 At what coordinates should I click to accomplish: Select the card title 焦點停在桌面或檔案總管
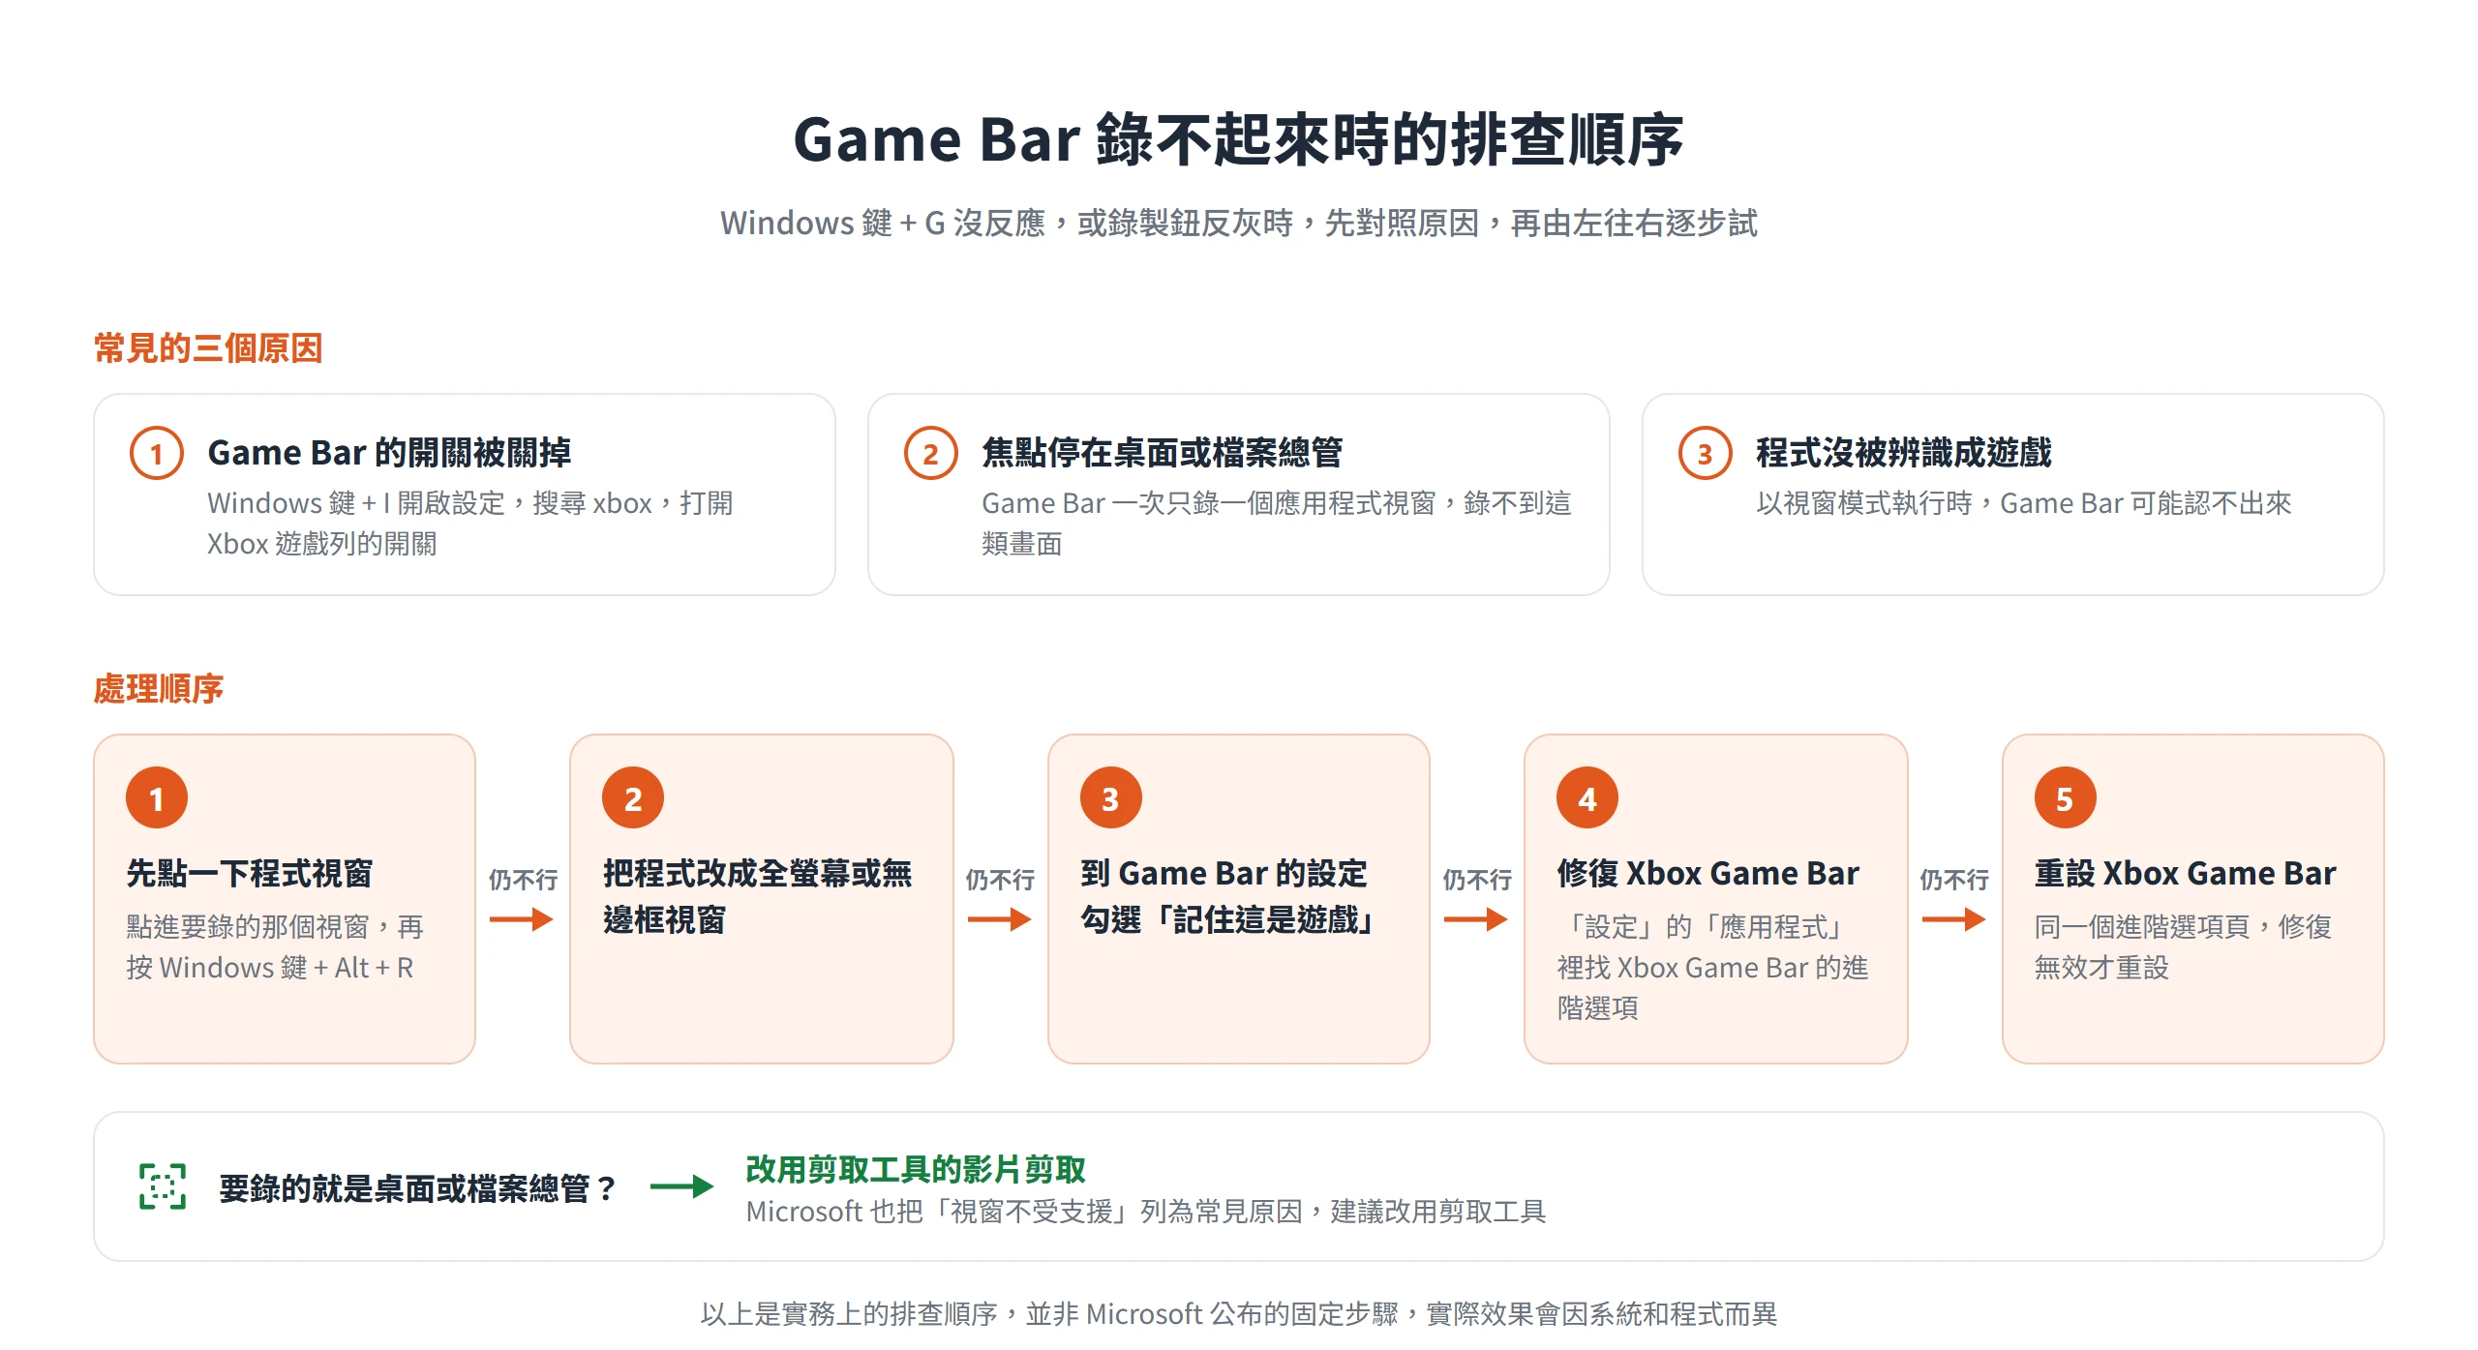(1163, 452)
